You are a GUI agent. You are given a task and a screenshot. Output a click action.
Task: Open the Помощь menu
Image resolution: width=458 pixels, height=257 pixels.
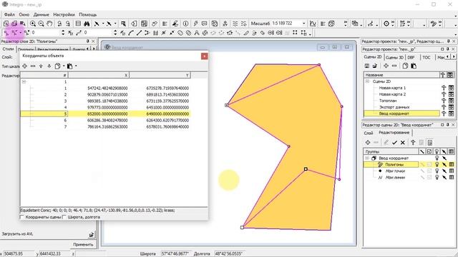pyautogui.click(x=87, y=14)
